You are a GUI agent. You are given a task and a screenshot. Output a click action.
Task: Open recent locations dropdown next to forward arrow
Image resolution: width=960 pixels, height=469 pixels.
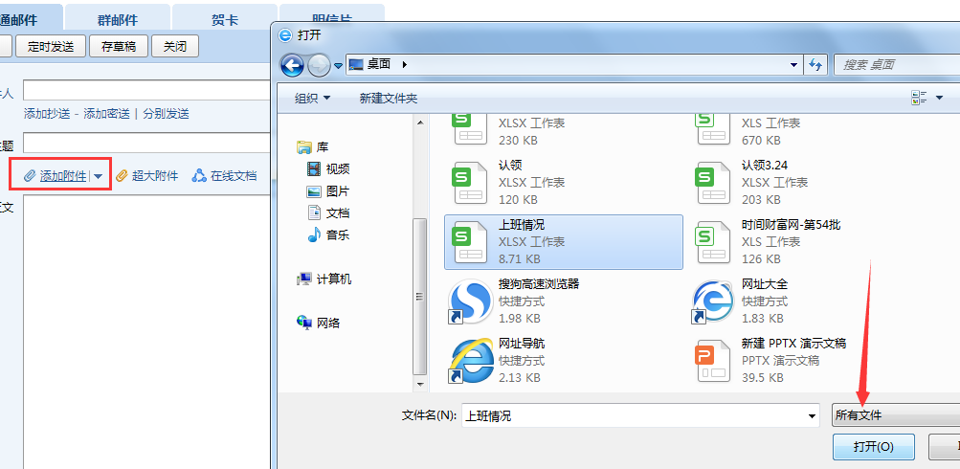[x=338, y=65]
